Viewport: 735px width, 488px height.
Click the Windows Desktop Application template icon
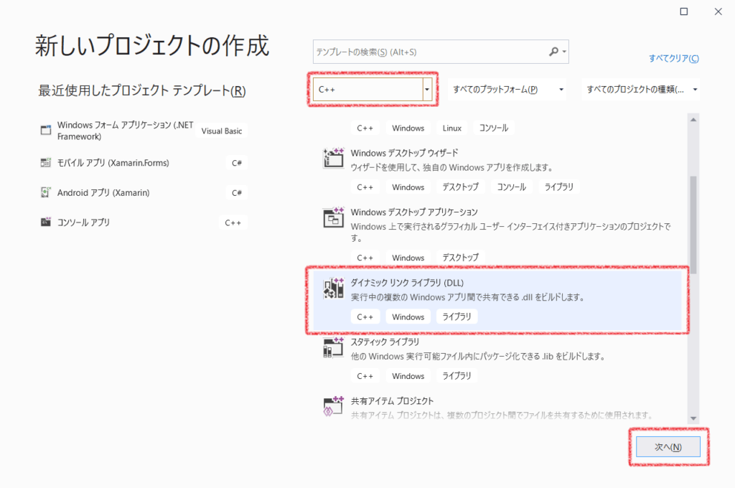coord(333,217)
